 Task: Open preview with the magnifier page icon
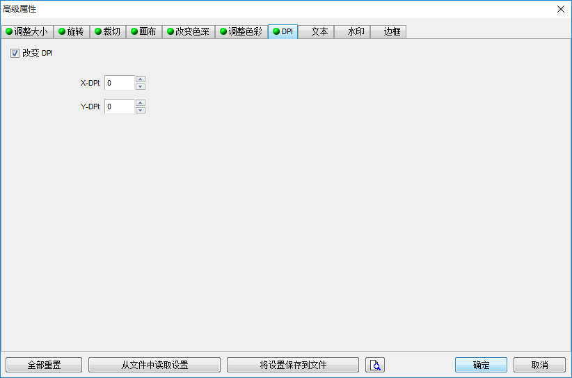coord(375,365)
